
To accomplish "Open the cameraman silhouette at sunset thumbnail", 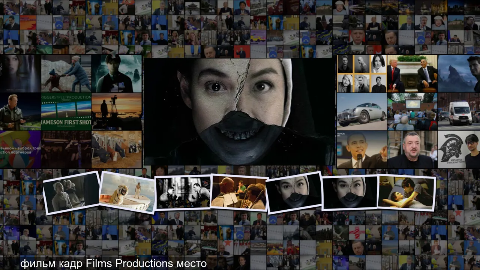I will (117, 112).
